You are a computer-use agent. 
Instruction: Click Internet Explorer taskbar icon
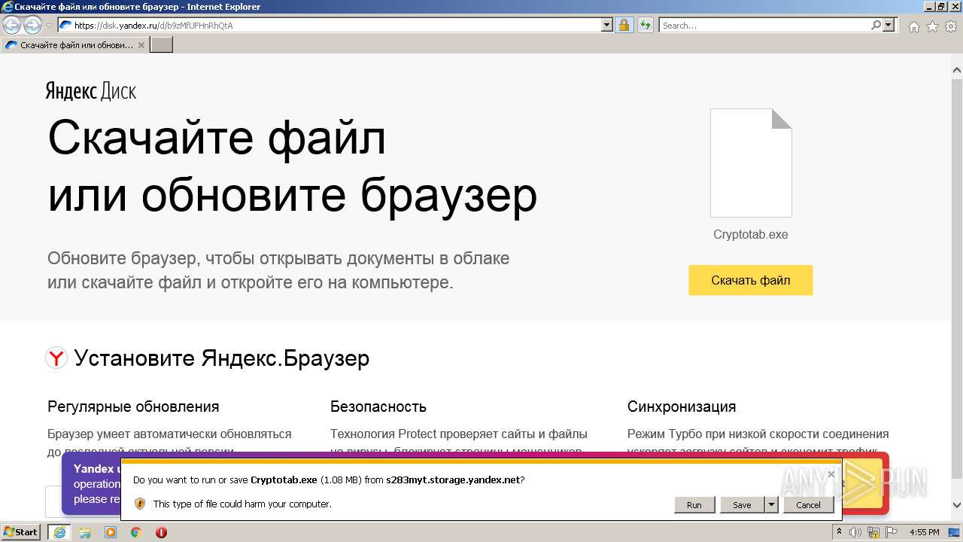click(59, 532)
